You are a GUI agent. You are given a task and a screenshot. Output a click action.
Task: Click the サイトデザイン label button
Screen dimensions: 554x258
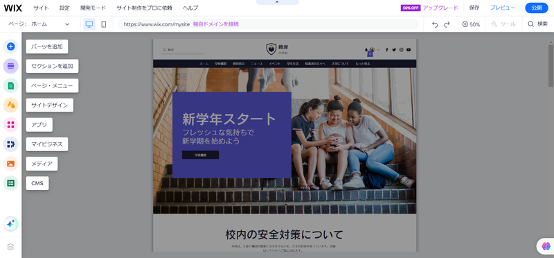(x=49, y=105)
